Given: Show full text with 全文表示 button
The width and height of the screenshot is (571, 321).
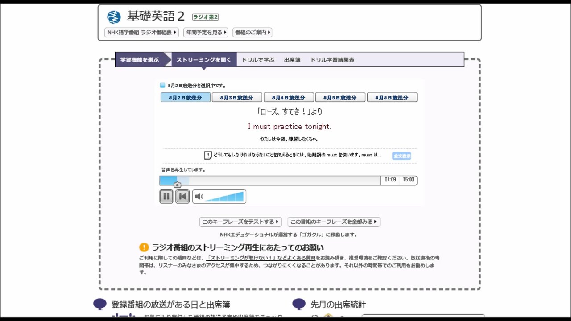Looking at the screenshot, I should click(x=402, y=156).
